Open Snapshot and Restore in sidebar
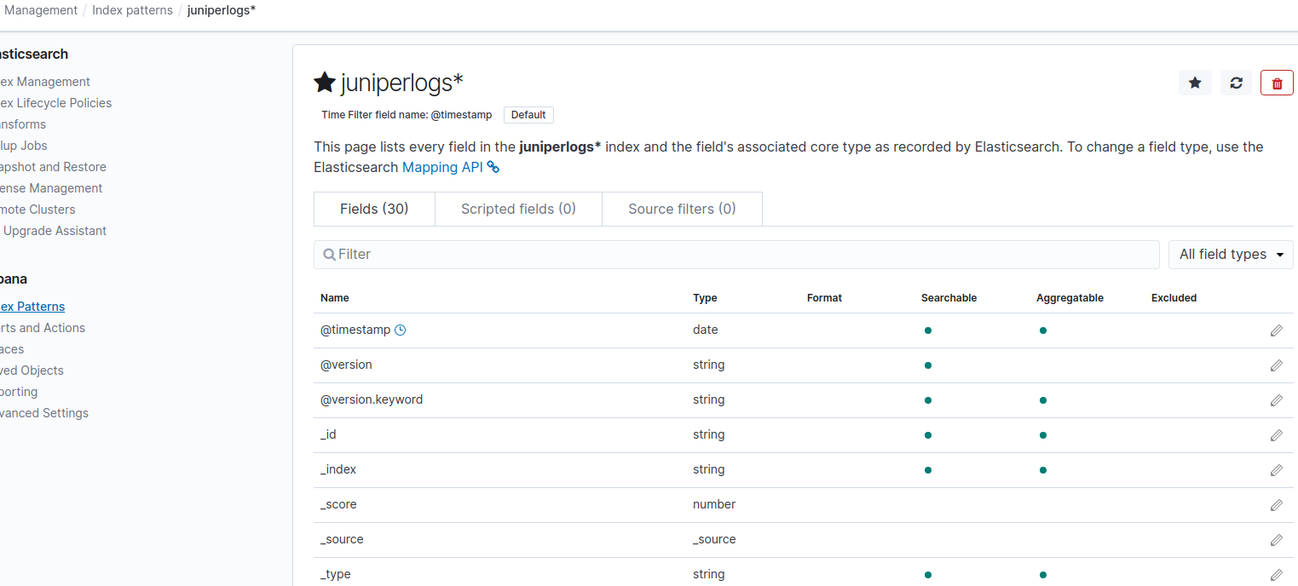Image resolution: width=1298 pixels, height=586 pixels. point(53,167)
